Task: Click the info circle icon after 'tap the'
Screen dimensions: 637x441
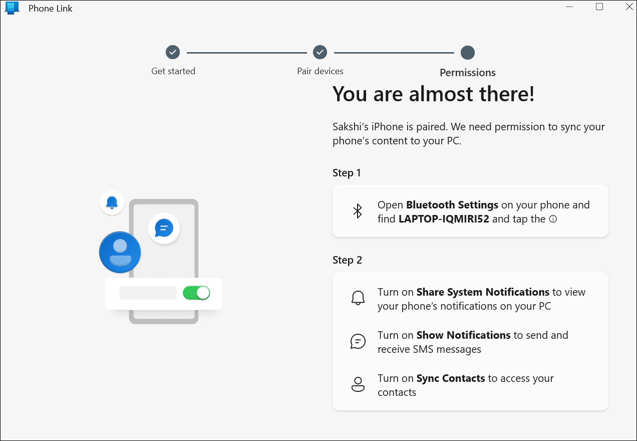Action: pos(553,219)
